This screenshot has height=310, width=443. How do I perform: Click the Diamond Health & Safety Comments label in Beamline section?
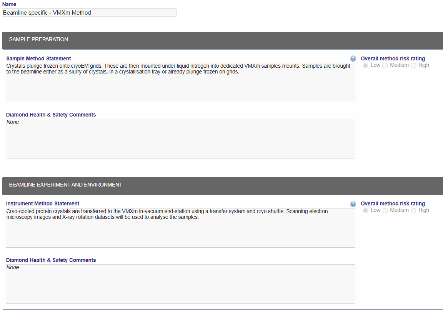[51, 260]
